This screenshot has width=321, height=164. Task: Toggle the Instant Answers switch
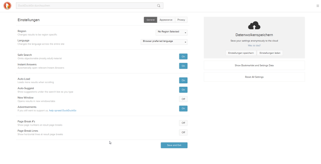[183, 66]
